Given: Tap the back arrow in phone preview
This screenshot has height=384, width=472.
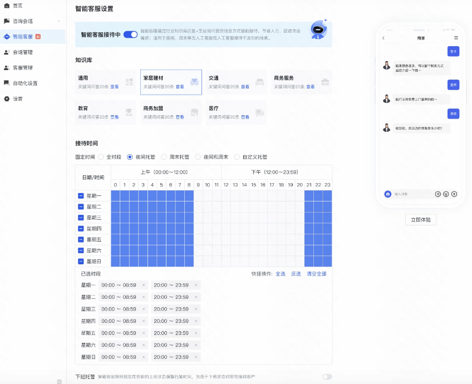Looking at the screenshot, I should (383, 38).
